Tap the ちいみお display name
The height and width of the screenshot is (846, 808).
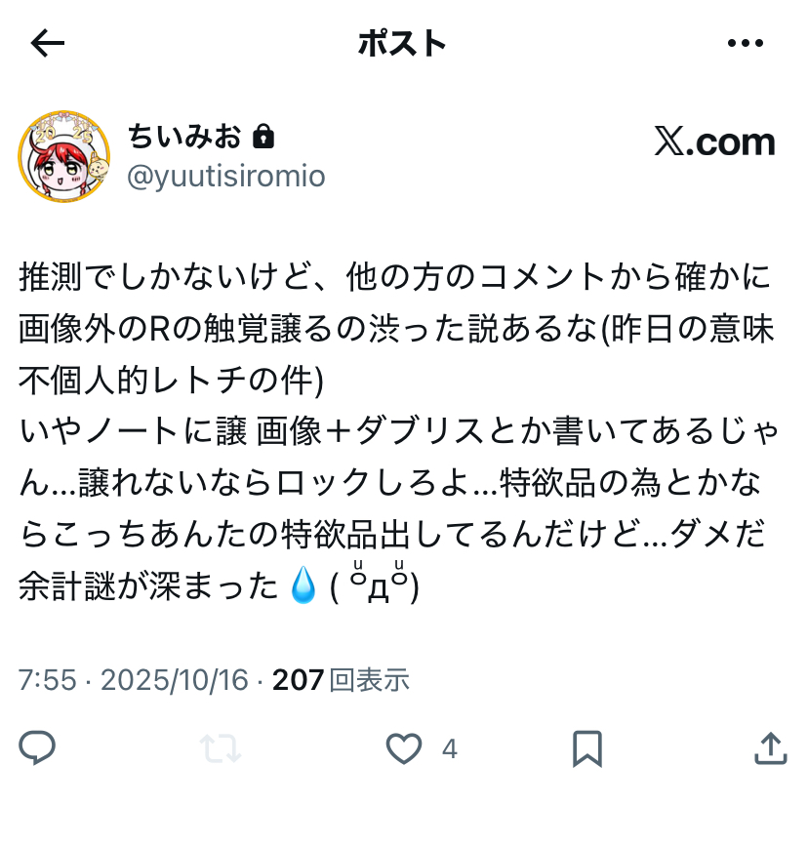coord(184,136)
